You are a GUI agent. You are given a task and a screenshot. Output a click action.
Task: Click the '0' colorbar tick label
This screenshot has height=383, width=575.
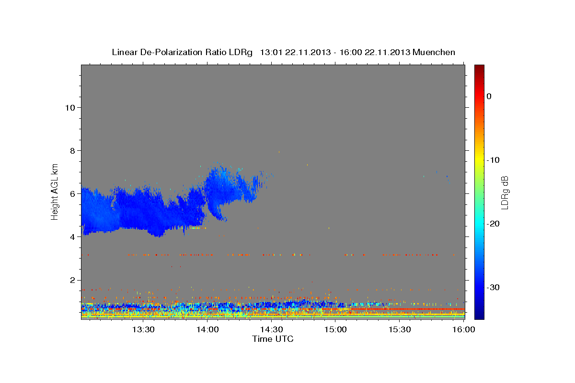(489, 96)
